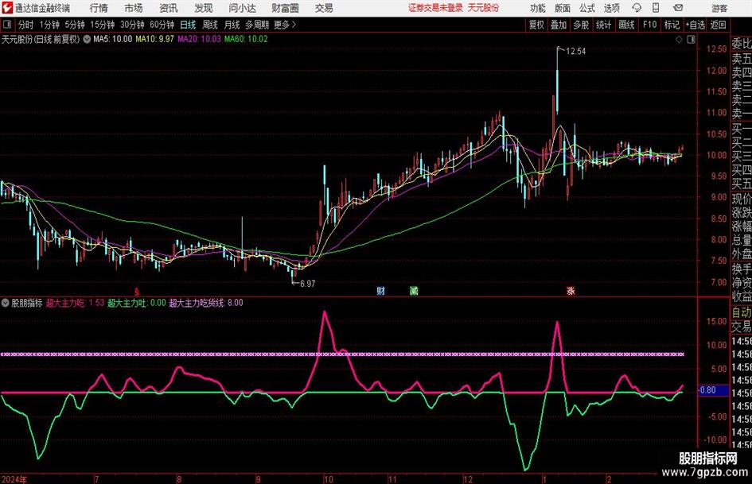Click the MA5: 10.00 label
This screenshot has height=484, width=752.
113,39
